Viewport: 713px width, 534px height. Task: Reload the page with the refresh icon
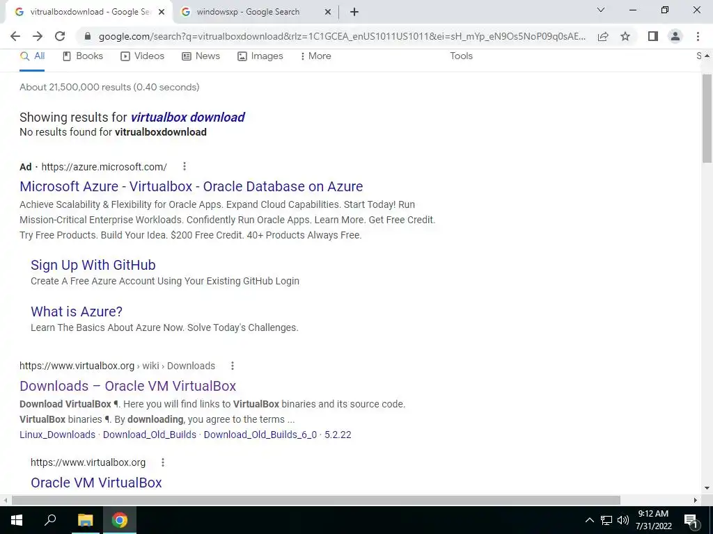[x=60, y=36]
